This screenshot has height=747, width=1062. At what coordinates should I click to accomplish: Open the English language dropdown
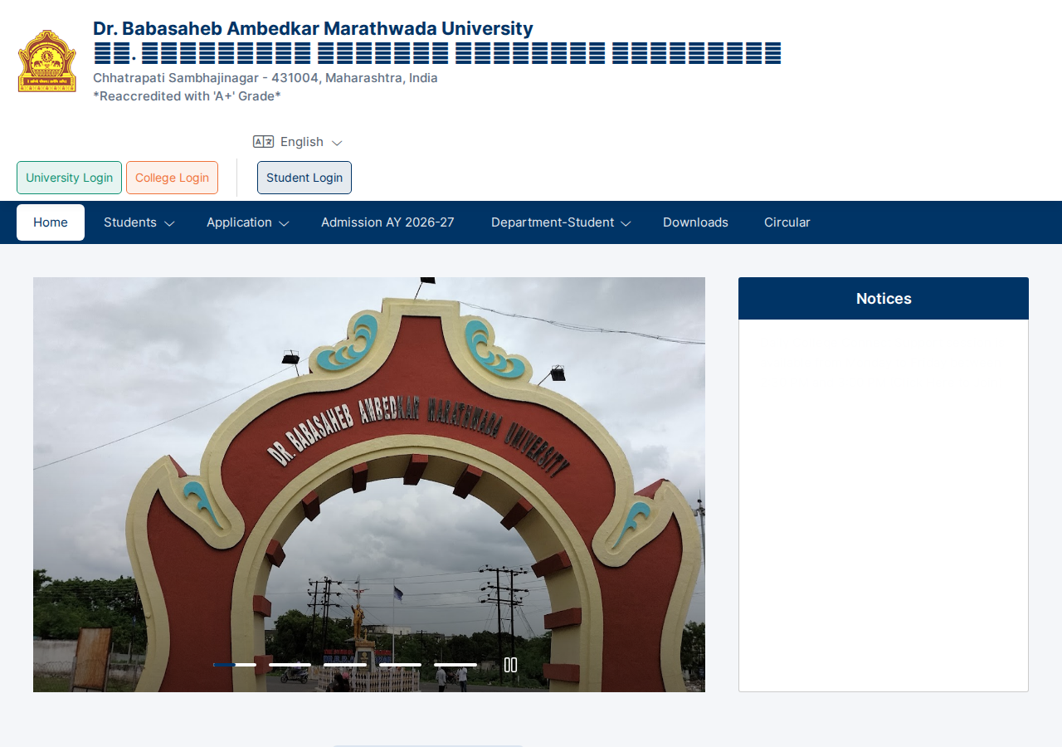click(298, 142)
